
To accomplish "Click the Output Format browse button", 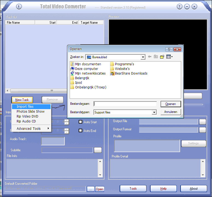I will [202, 130].
